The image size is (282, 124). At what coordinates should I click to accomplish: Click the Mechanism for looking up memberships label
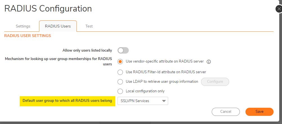[x=58, y=61]
